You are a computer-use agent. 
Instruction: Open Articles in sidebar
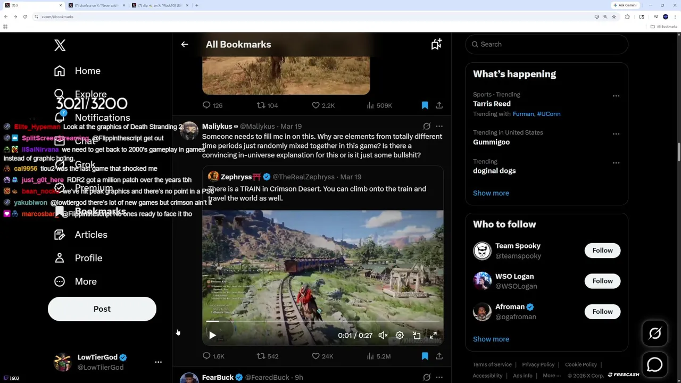point(80,235)
